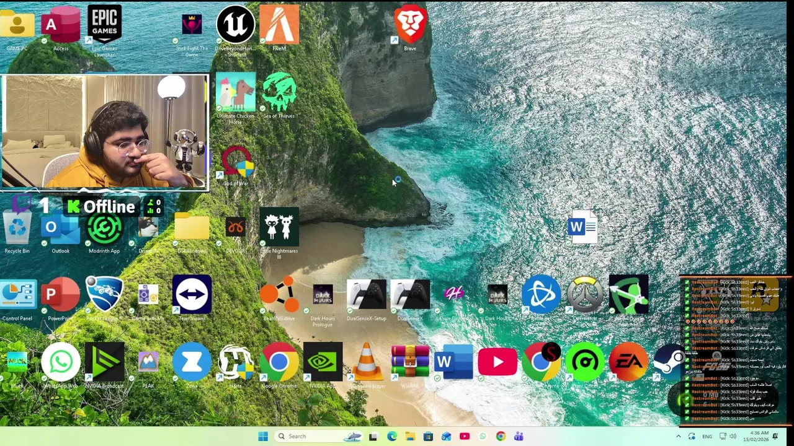Open the FiveM desktop icon
The height and width of the screenshot is (446, 794).
tap(279, 25)
